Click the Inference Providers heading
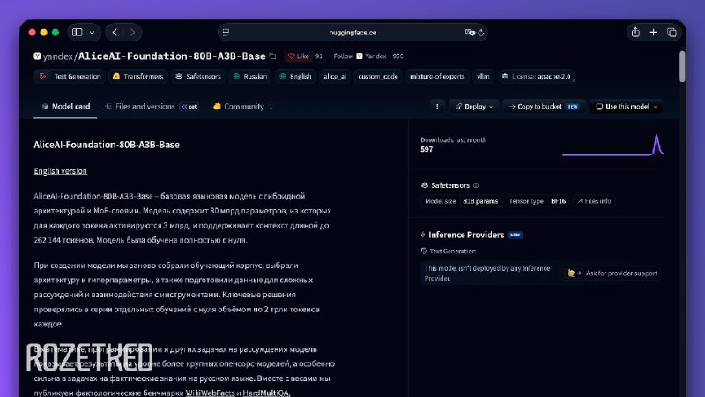This screenshot has height=397, width=705. [x=466, y=235]
